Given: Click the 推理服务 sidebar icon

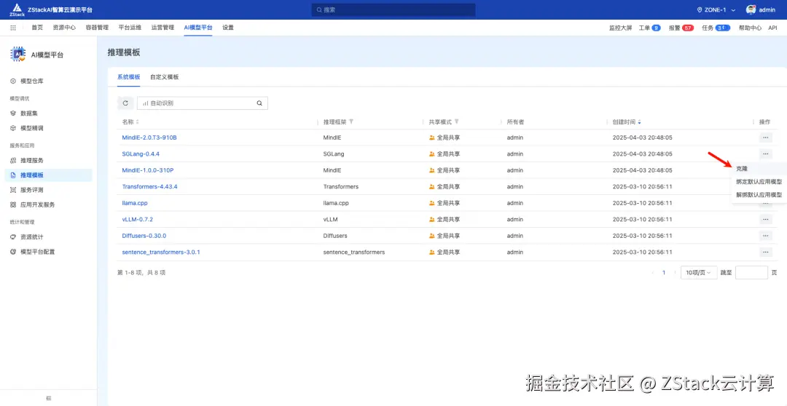Looking at the screenshot, I should (13, 160).
